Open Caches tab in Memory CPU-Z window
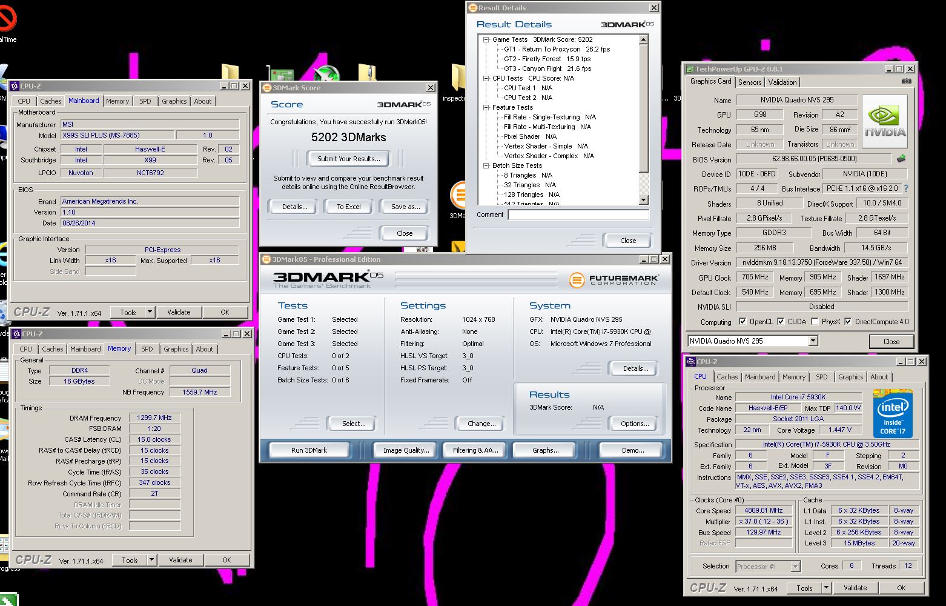The image size is (946, 606). click(53, 349)
